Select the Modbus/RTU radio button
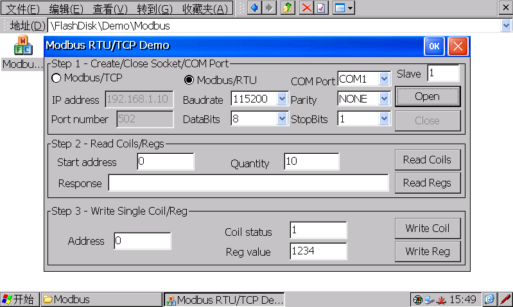 pyautogui.click(x=189, y=80)
